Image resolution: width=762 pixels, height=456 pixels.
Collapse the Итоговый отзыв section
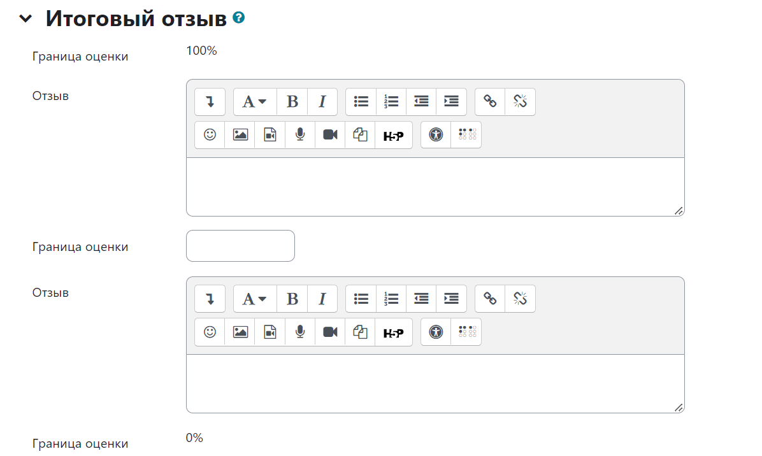pos(25,19)
